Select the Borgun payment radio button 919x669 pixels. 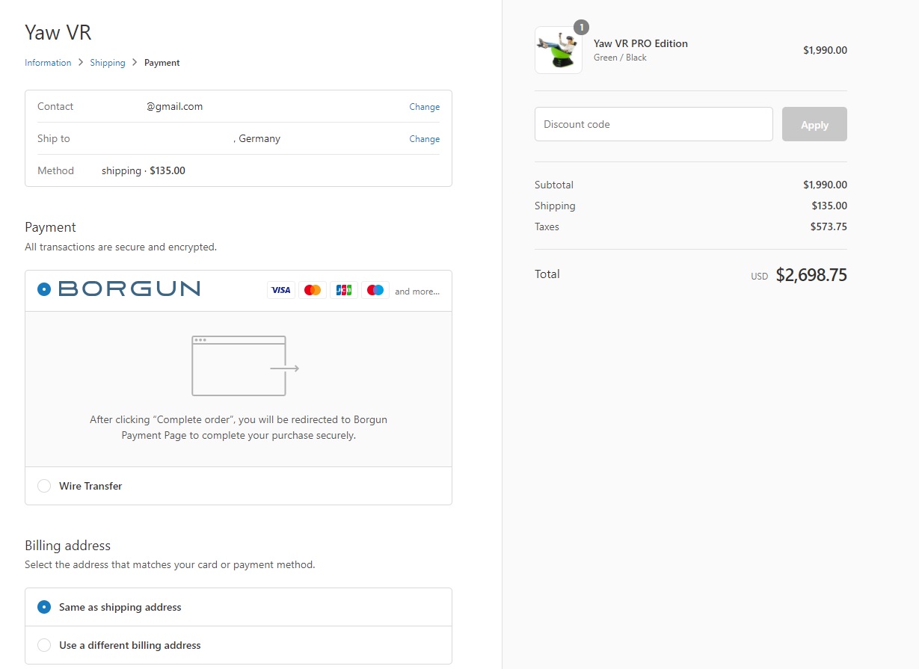(44, 289)
